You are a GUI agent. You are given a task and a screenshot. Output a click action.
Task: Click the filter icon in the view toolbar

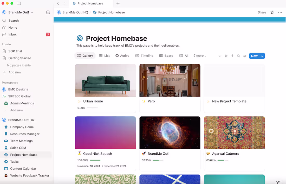[220, 56]
